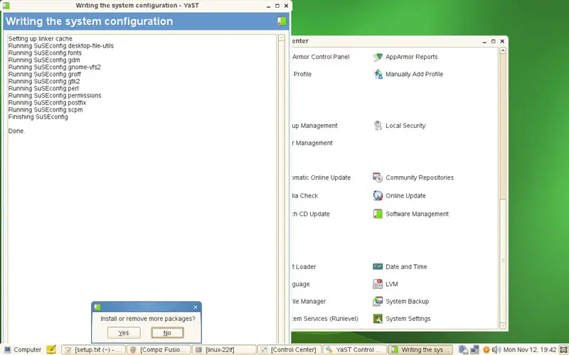Open the Computer menu in the panel
This screenshot has height=355, width=569.
pyautogui.click(x=23, y=349)
